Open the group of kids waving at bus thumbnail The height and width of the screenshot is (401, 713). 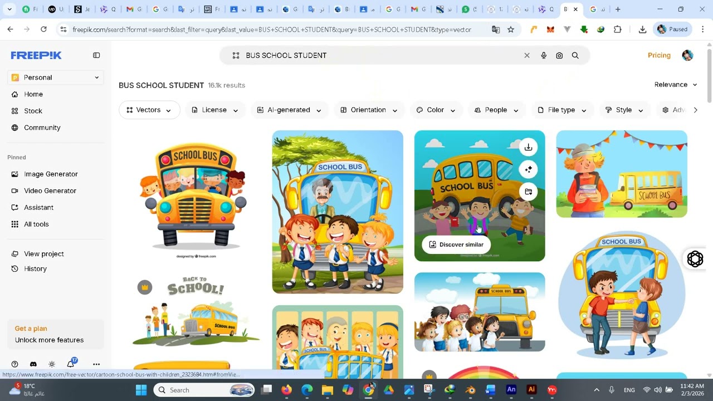pyautogui.click(x=480, y=312)
